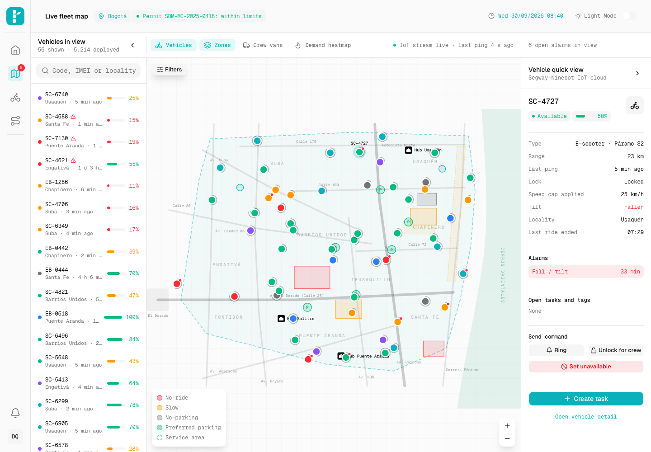Open the home icon in sidebar
Image resolution: width=651 pixels, height=452 pixels.
tap(15, 50)
